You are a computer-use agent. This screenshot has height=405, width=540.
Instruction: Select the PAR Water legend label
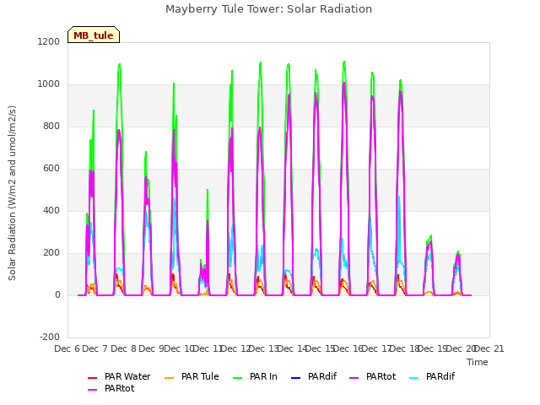pyautogui.click(x=127, y=377)
